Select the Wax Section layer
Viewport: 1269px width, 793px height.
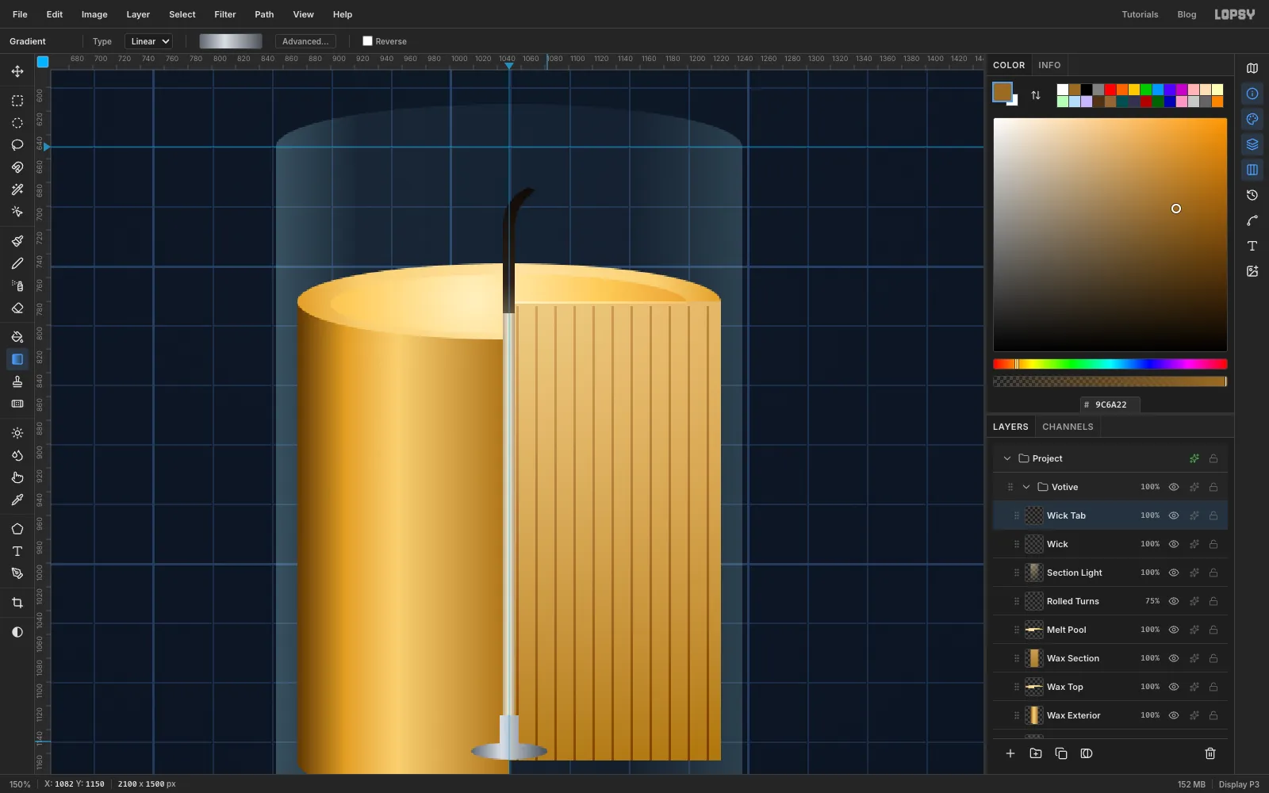click(1110, 658)
